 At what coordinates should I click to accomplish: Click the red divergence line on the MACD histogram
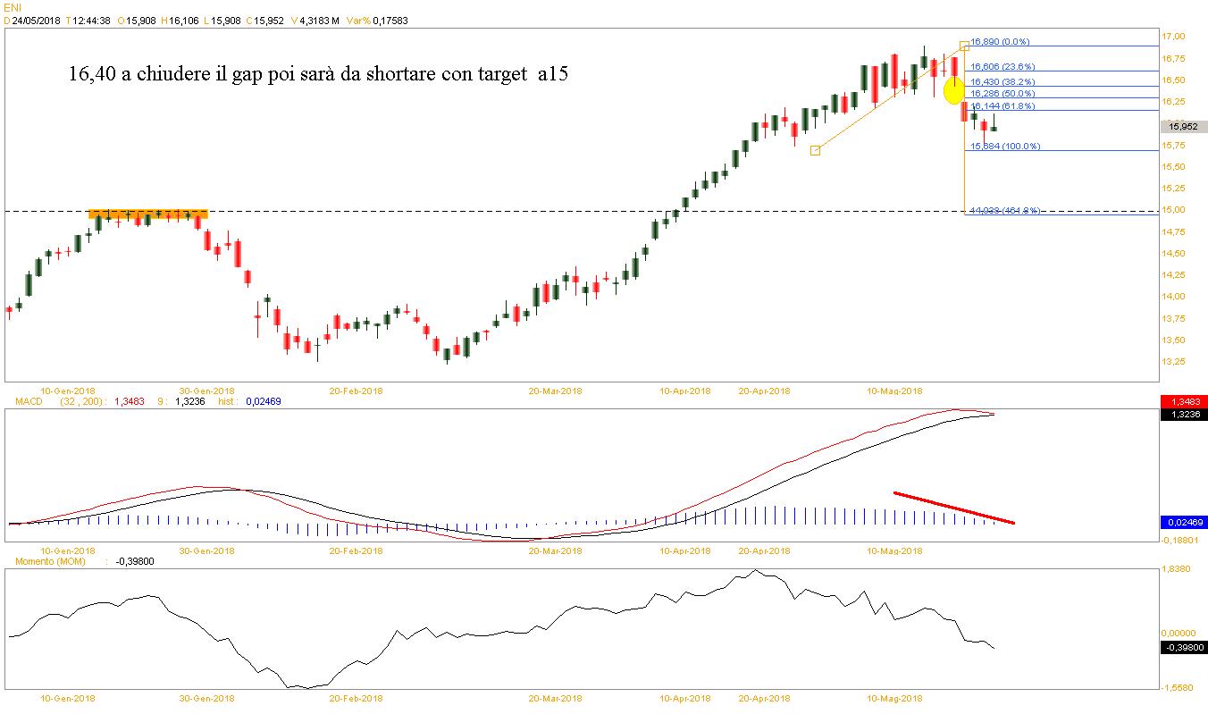(953, 508)
